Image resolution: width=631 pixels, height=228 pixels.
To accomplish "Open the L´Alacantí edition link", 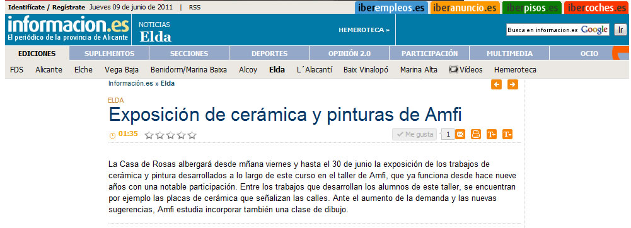I will click(x=315, y=69).
